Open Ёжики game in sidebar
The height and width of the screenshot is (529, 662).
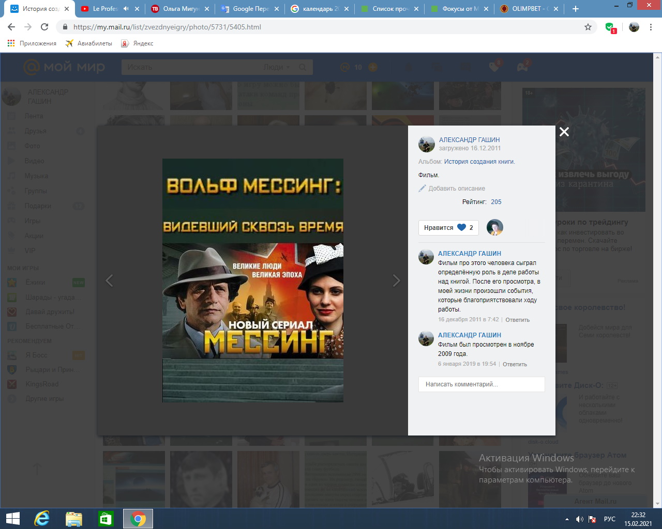pos(35,283)
